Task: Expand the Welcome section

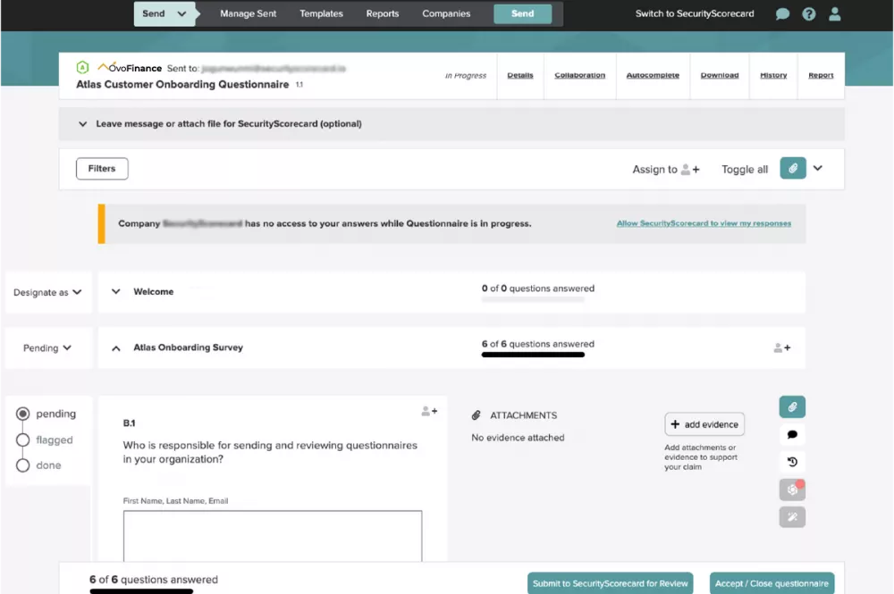Action: point(115,291)
